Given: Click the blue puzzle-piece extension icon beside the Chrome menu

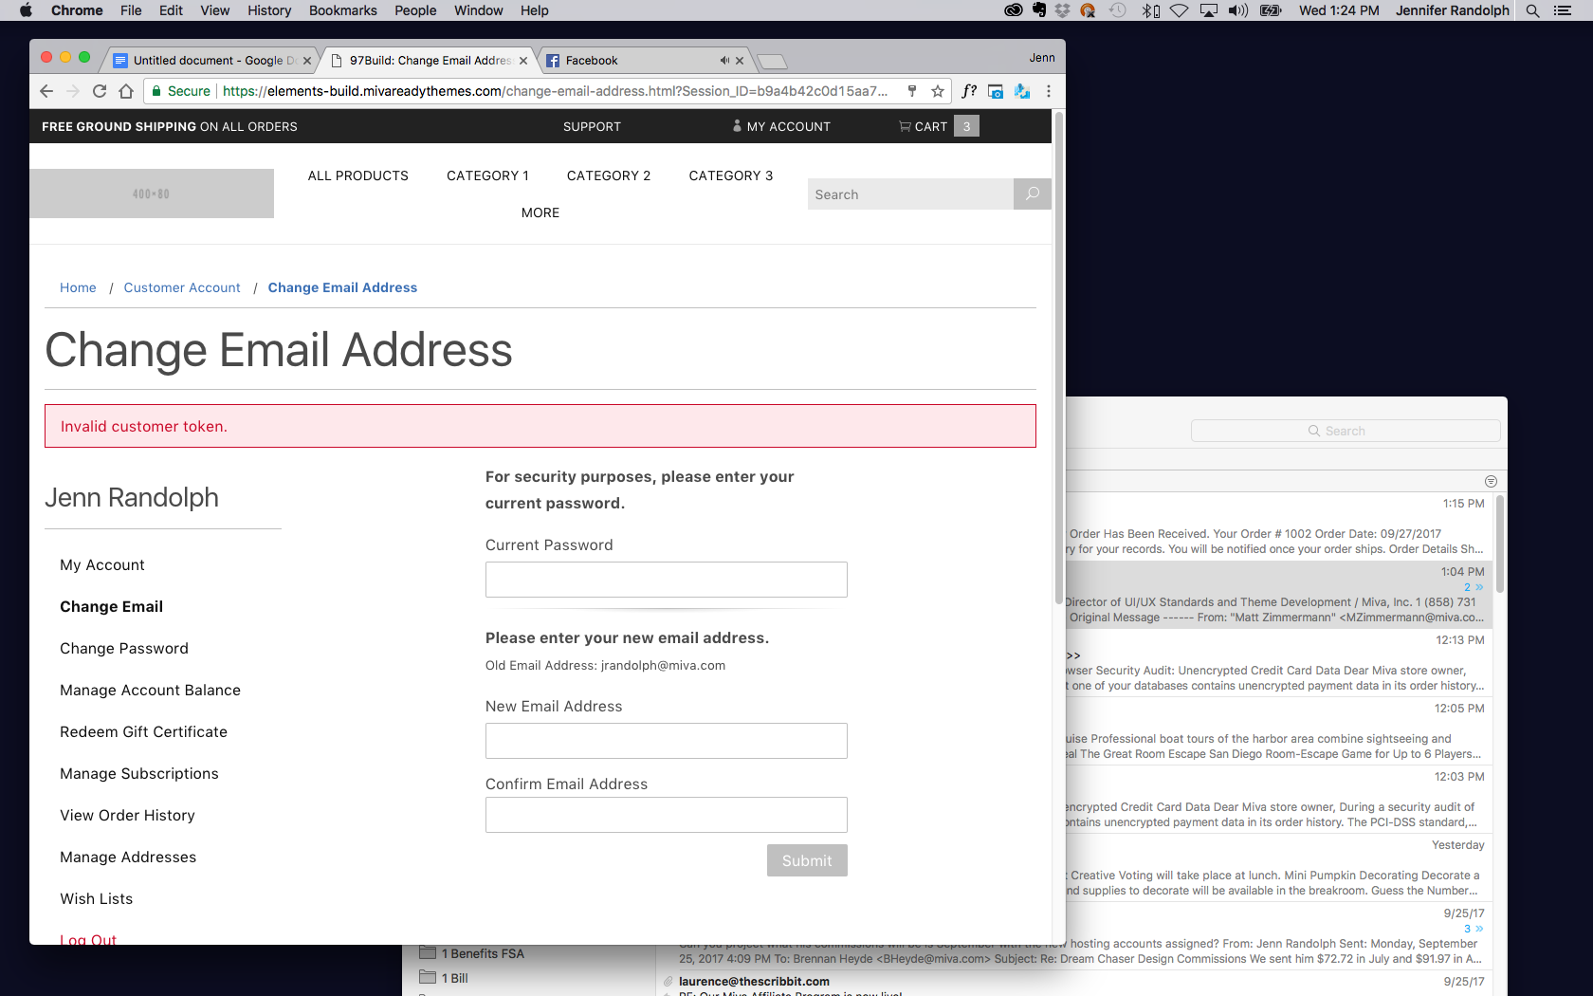Looking at the screenshot, I should pos(1022,91).
